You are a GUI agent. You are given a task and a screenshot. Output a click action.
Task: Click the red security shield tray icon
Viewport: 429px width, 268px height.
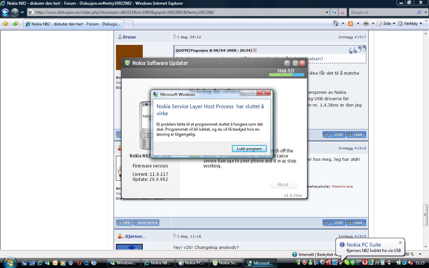[305, 263]
